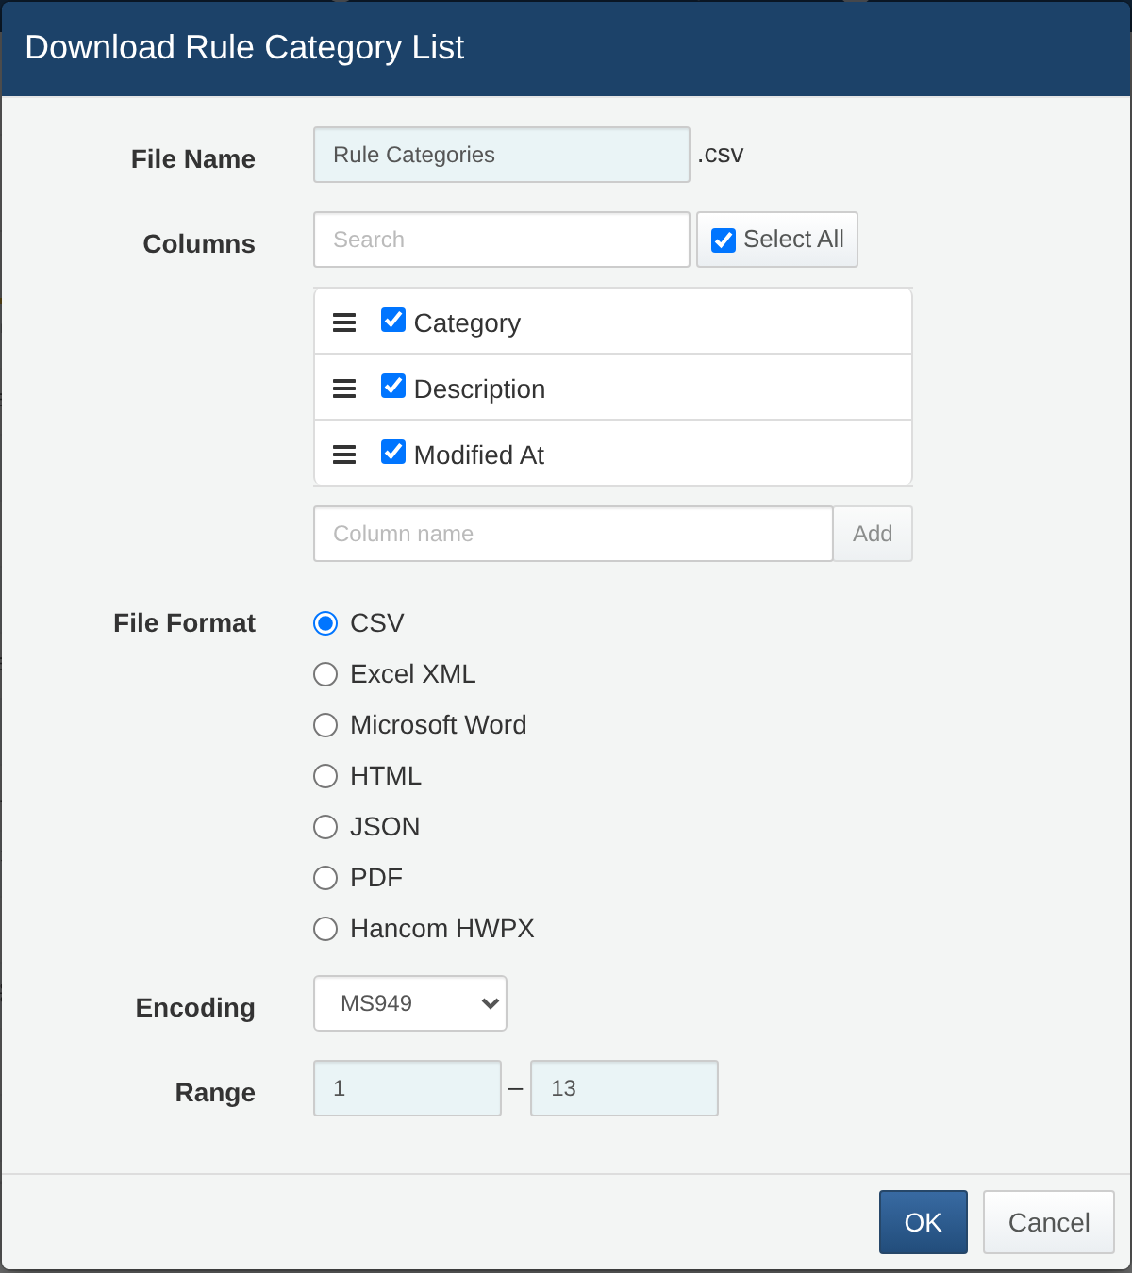The width and height of the screenshot is (1132, 1273).
Task: Click the Download Rule Category List title
Action: point(244,47)
